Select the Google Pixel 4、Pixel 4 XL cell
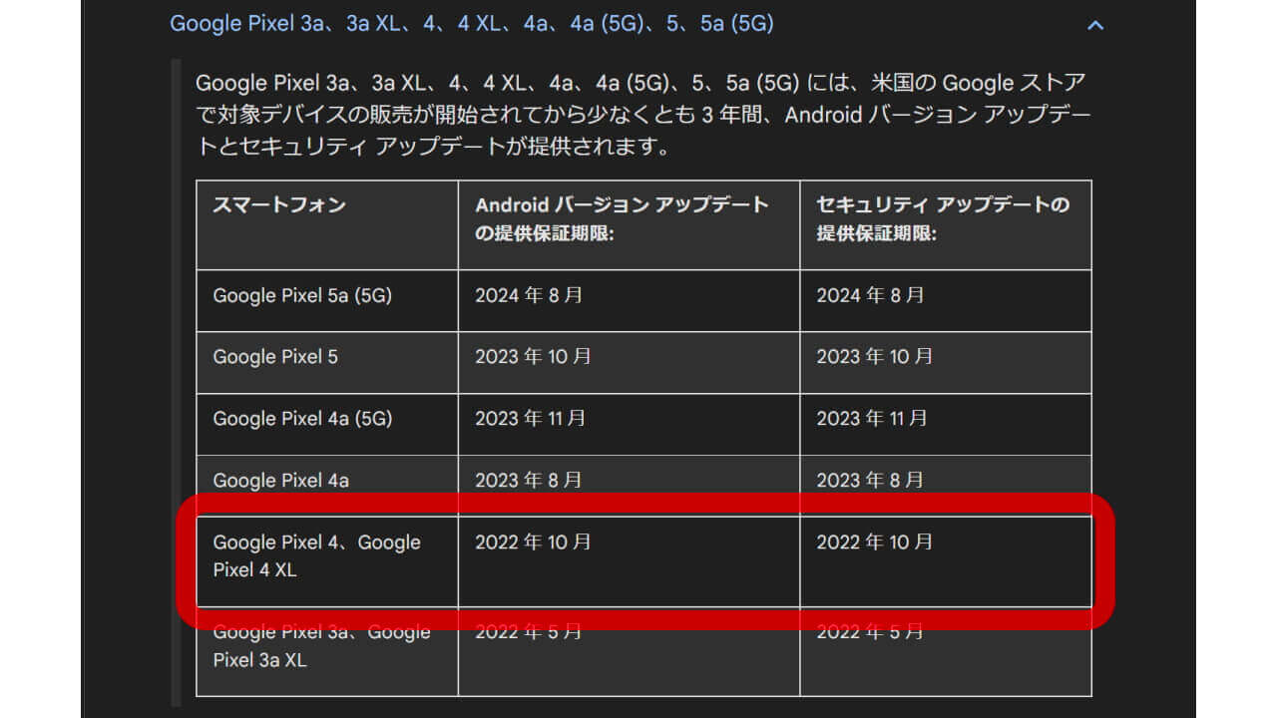Screen dimensions: 1277x718 [x=316, y=556]
